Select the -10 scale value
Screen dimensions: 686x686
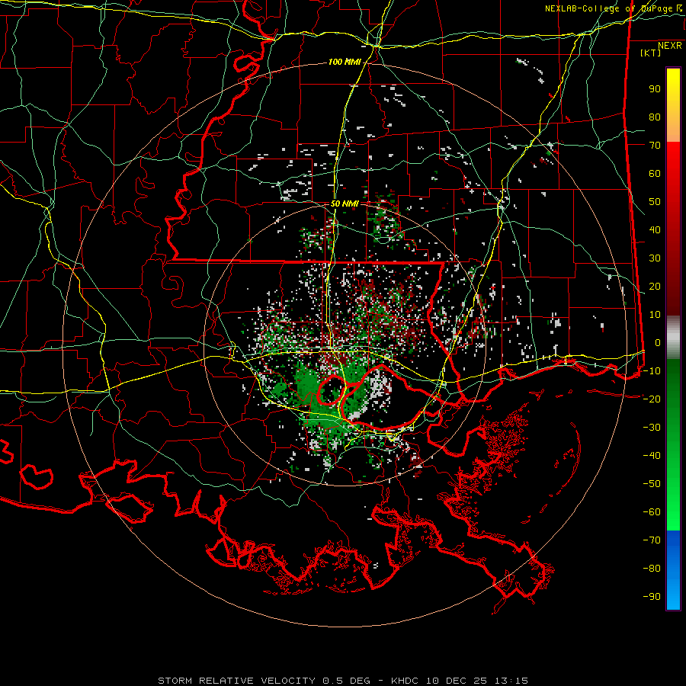(652, 371)
